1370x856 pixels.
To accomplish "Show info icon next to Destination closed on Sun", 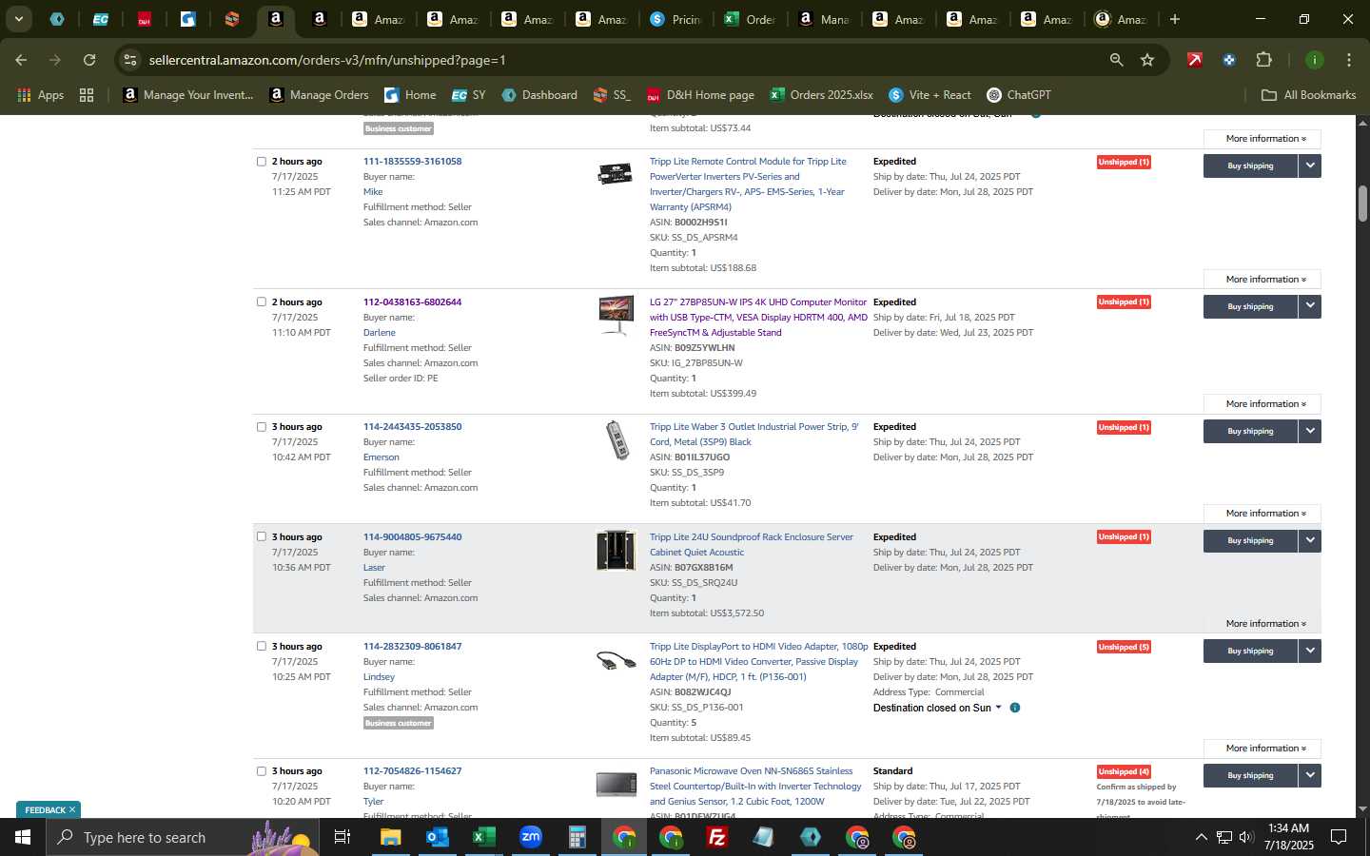I will (1015, 708).
